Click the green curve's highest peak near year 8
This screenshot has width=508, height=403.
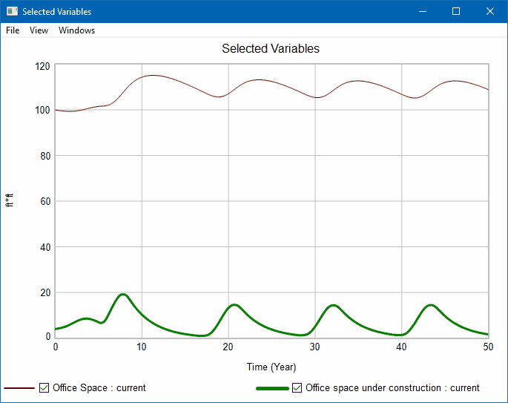click(x=123, y=295)
